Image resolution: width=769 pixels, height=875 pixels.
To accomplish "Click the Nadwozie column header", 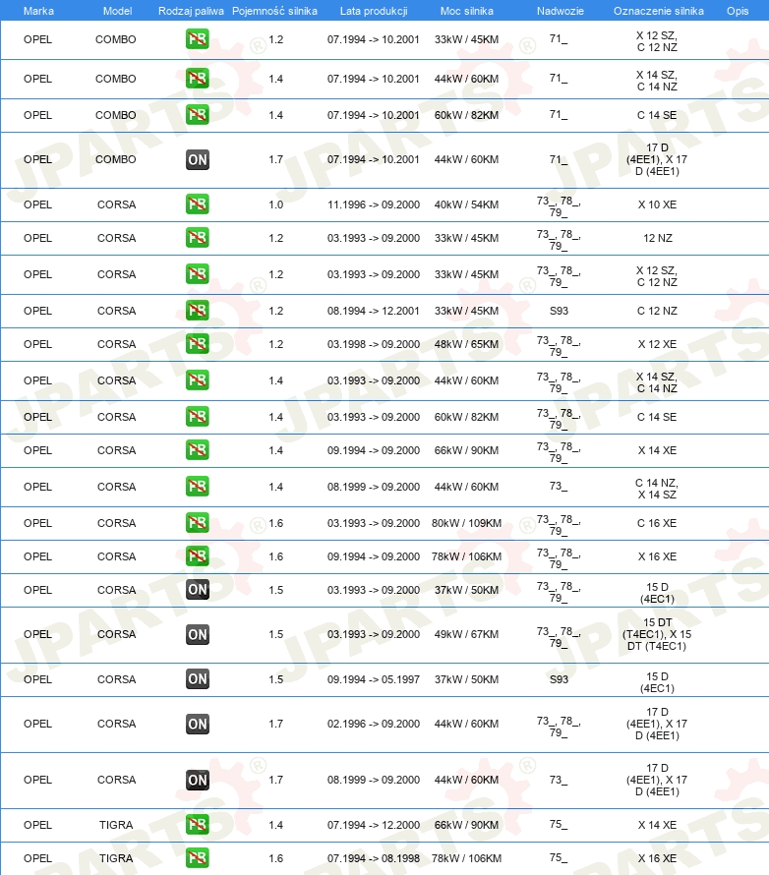I will 560,11.
